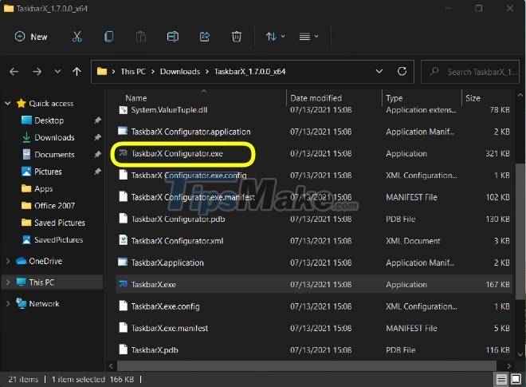Select Quick access in navigation pane
Viewport: 526px width, 387px height.
coord(51,104)
